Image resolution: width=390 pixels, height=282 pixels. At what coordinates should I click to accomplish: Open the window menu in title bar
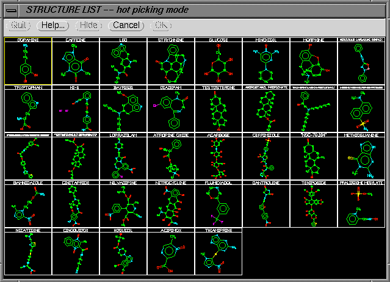[11, 10]
